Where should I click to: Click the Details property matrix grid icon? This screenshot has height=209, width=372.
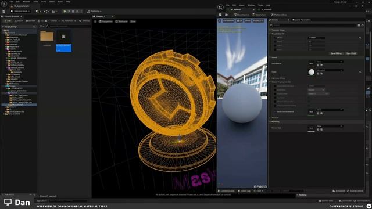click(359, 25)
